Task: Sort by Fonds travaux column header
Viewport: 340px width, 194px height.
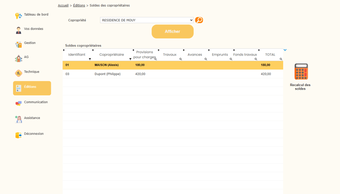Action: [245, 55]
